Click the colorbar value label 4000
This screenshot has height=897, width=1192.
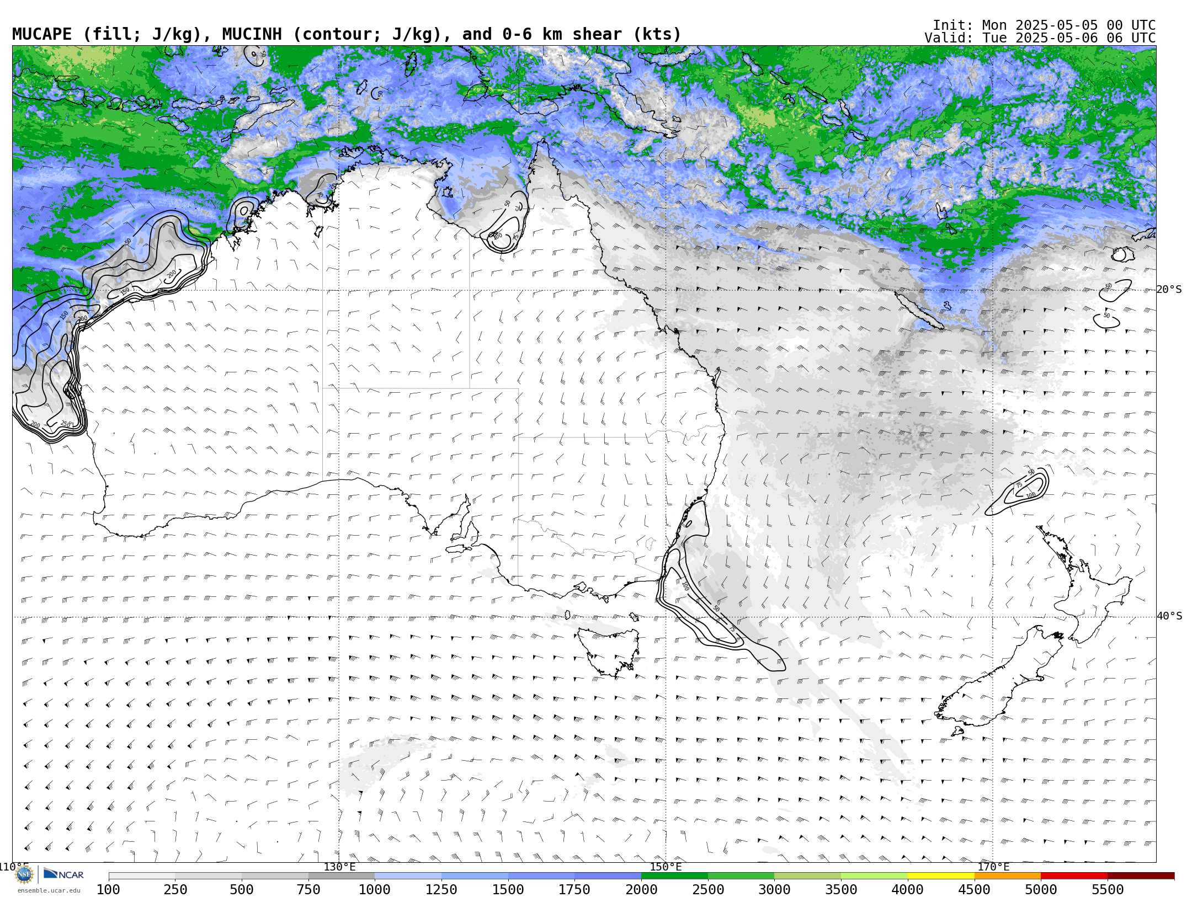point(908,889)
